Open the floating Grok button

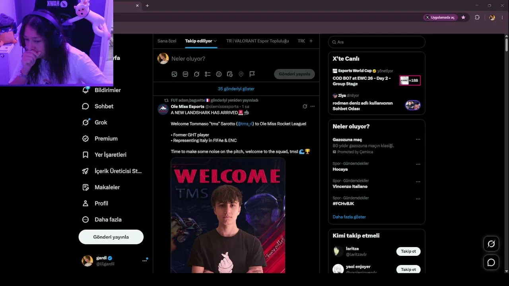pos(491,244)
